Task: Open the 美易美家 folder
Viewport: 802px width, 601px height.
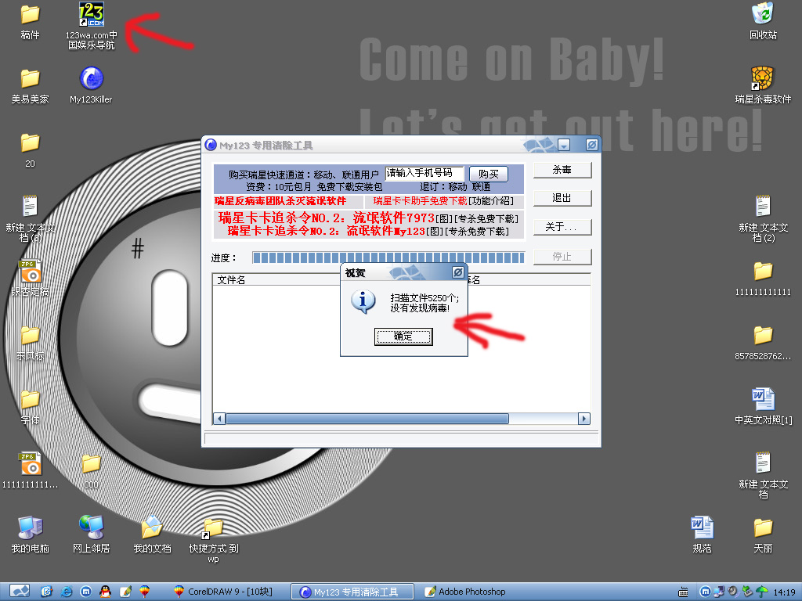Action: click(31, 86)
